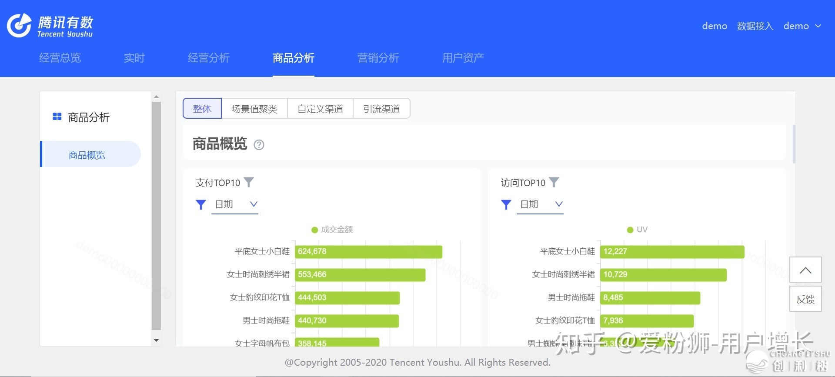Image resolution: width=835 pixels, height=377 pixels.
Task: Click the 反馈 feedback button
Action: tap(805, 299)
